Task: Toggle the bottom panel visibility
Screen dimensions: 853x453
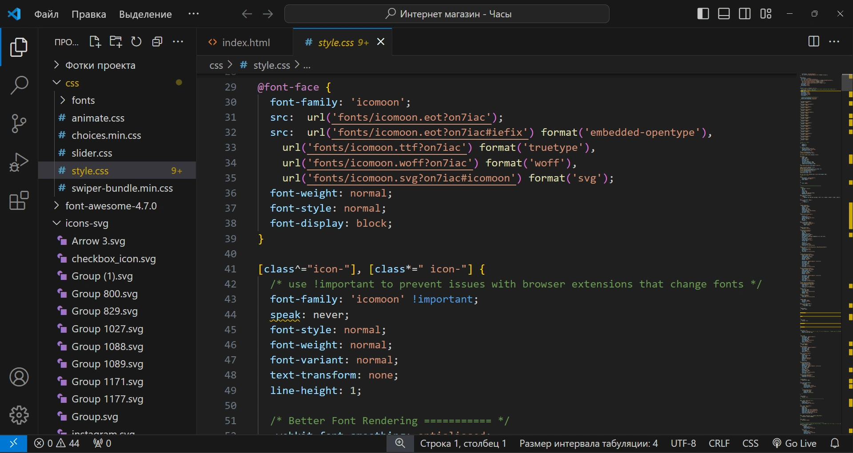Action: click(724, 14)
